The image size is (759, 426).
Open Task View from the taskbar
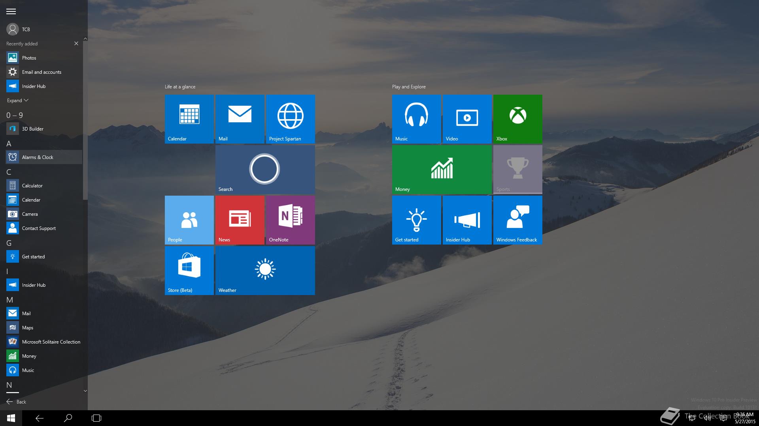point(96,418)
